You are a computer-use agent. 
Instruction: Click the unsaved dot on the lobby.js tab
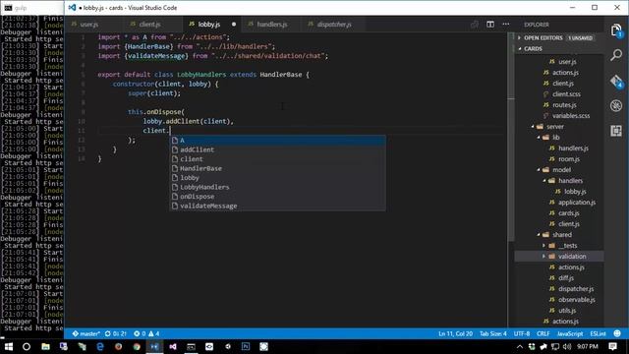[234, 25]
